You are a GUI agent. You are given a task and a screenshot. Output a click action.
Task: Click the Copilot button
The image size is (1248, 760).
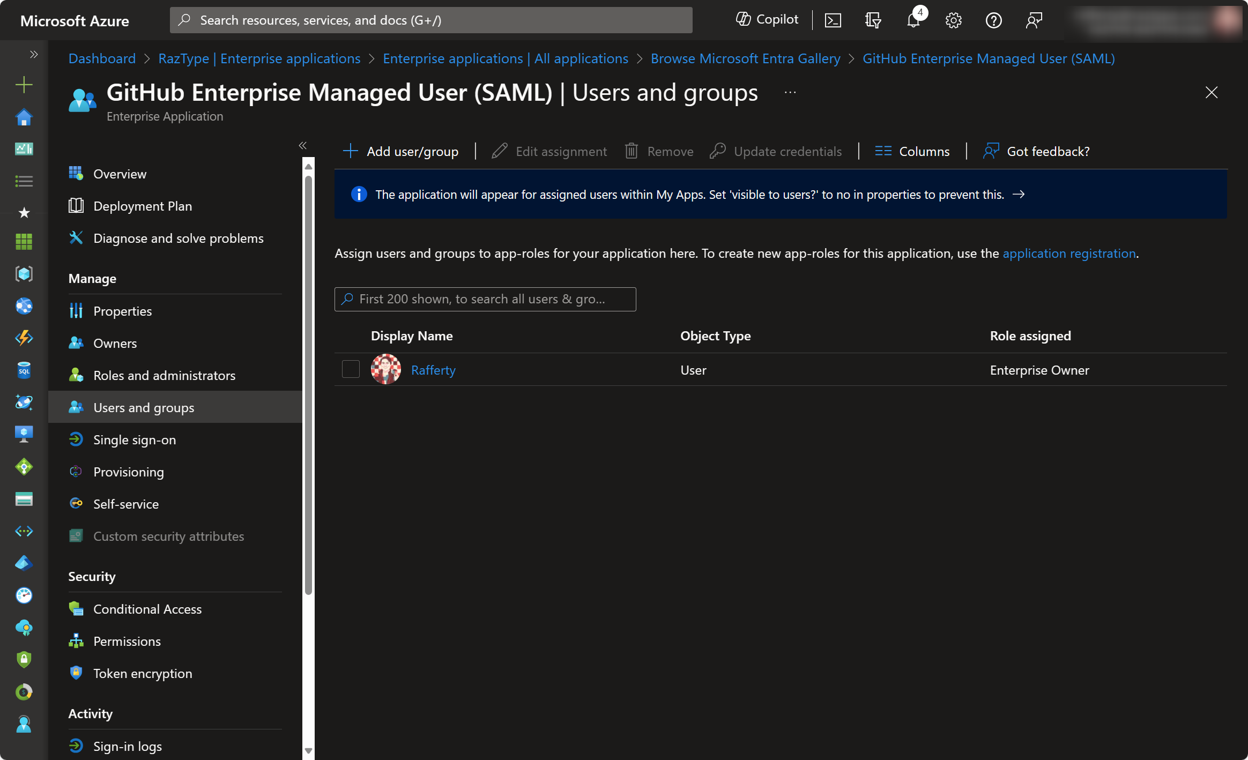pyautogui.click(x=767, y=20)
